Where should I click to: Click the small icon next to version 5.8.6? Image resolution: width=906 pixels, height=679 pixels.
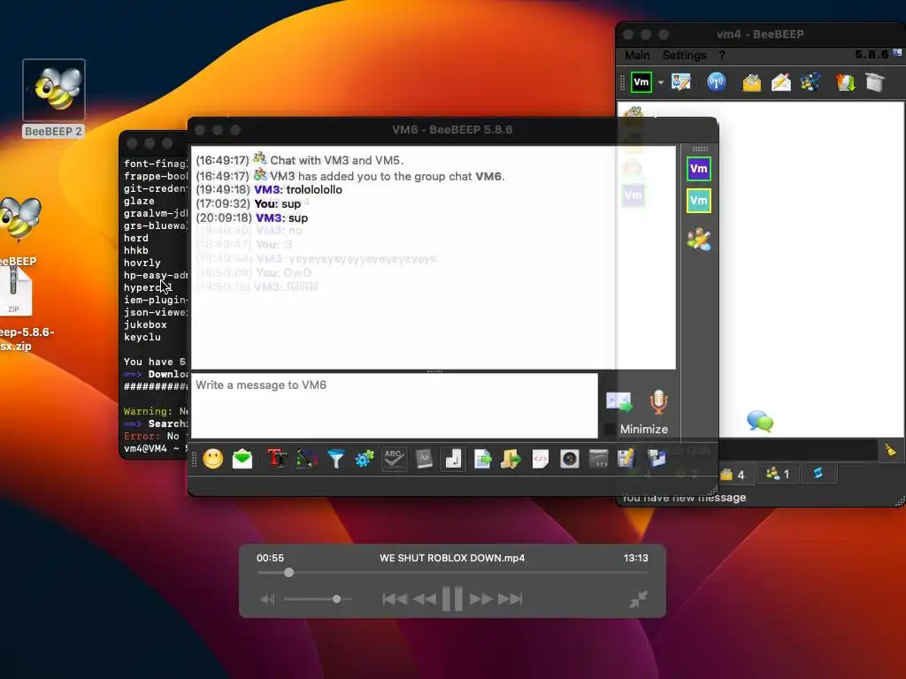coord(897,52)
